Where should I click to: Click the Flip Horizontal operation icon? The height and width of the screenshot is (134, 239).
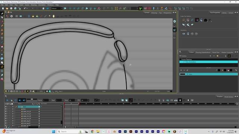(x=184, y=34)
